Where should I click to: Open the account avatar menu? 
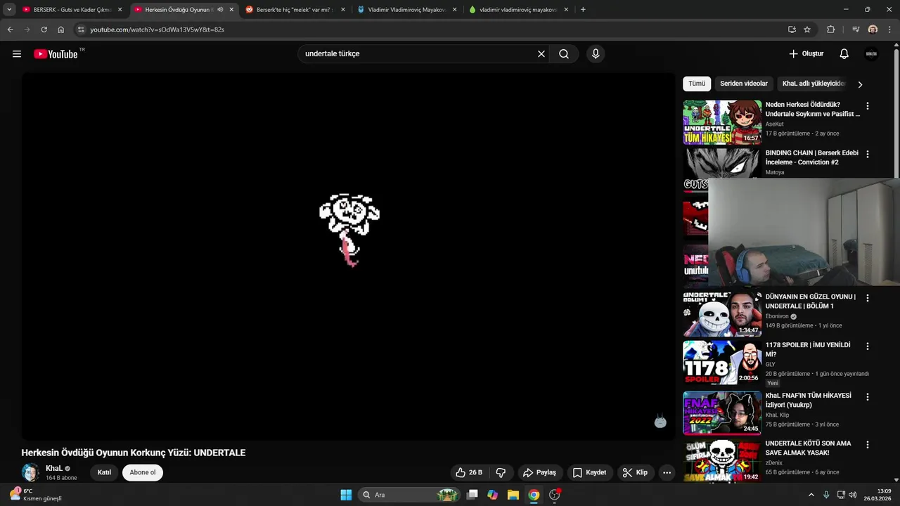point(871,54)
